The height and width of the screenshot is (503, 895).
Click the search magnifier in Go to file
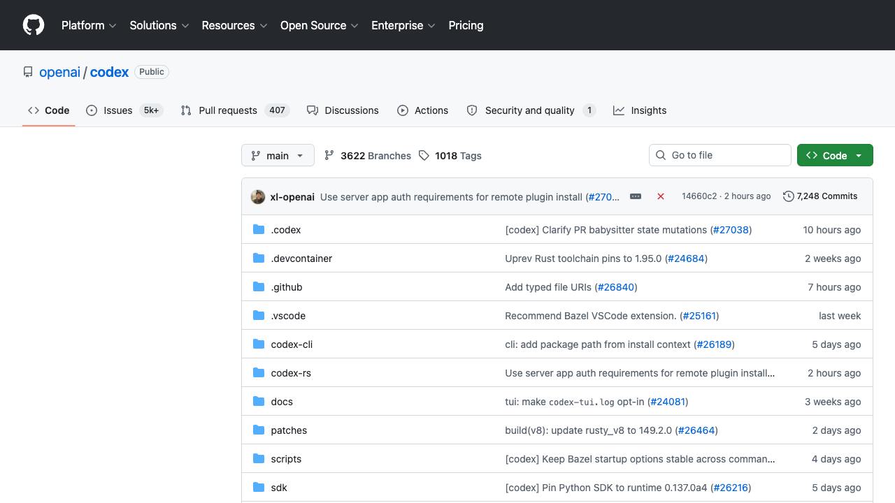coord(661,155)
